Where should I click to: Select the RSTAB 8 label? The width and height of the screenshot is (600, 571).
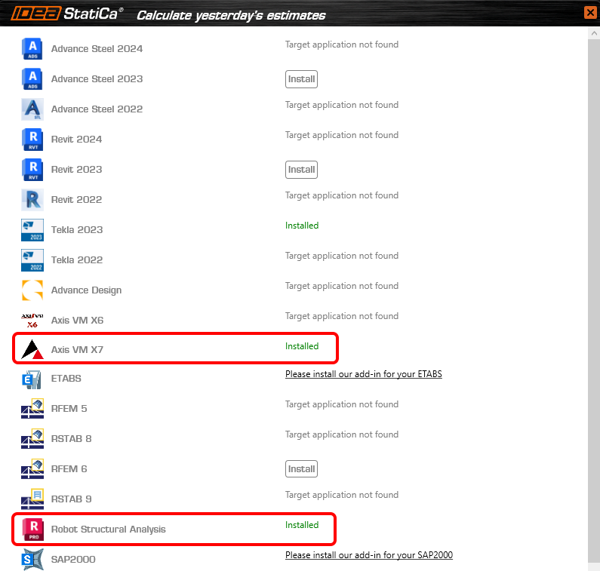pyautogui.click(x=71, y=439)
